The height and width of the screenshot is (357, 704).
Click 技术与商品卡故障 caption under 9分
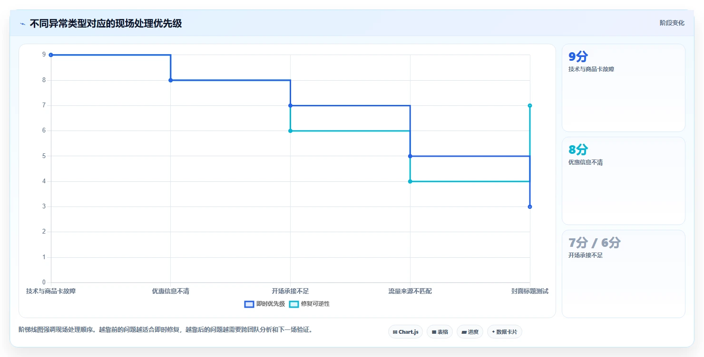click(591, 69)
